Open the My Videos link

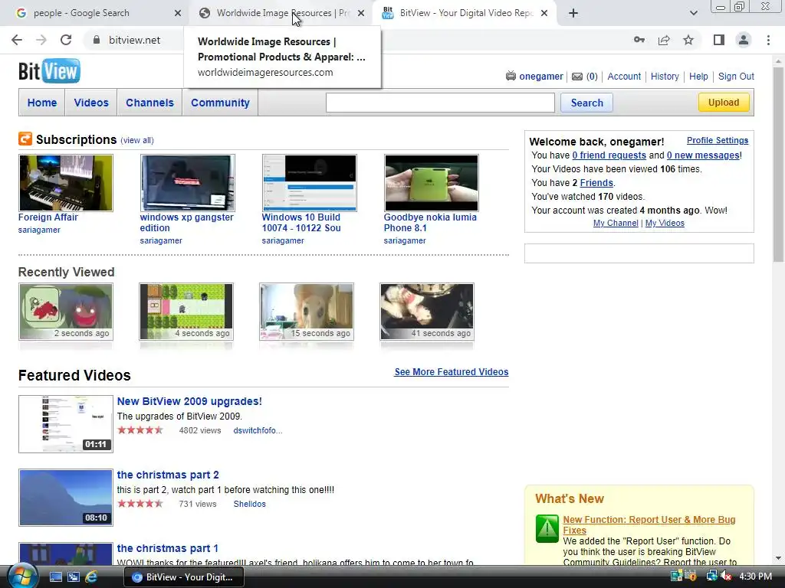click(665, 223)
